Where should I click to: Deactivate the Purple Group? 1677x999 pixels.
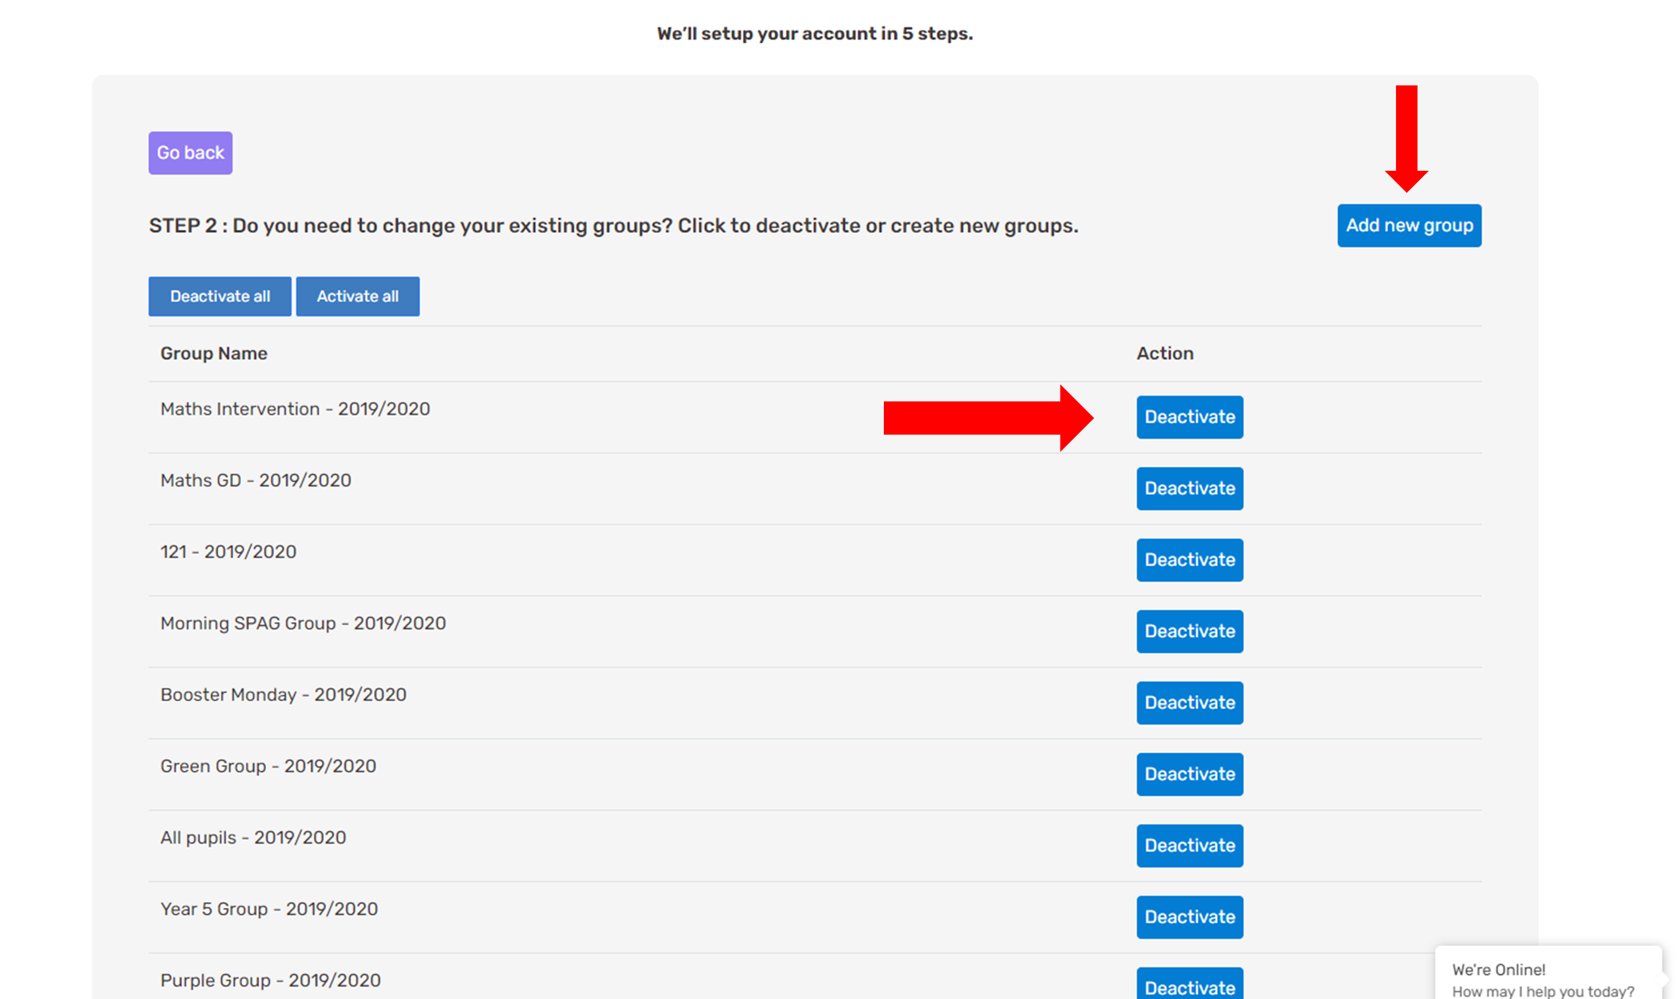pos(1189,984)
